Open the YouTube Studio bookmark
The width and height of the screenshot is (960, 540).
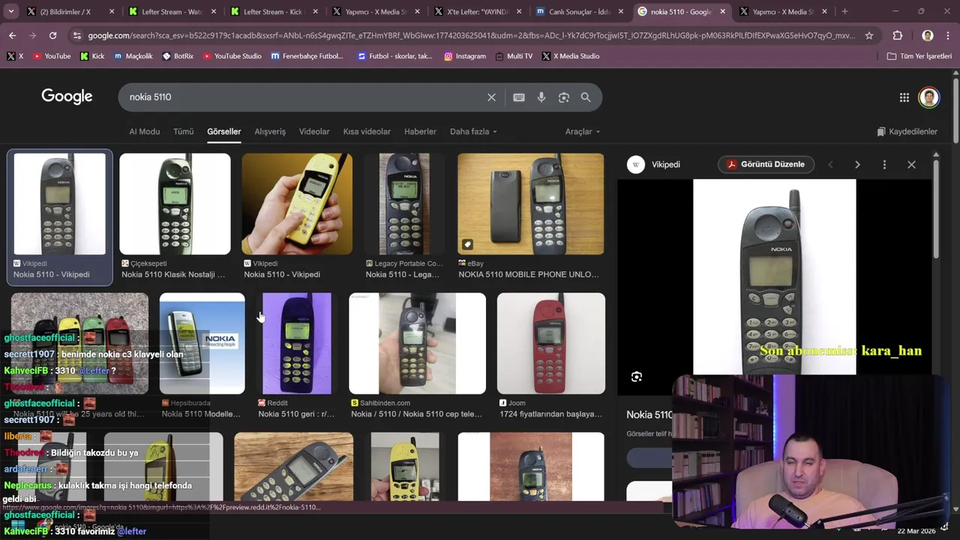(232, 56)
